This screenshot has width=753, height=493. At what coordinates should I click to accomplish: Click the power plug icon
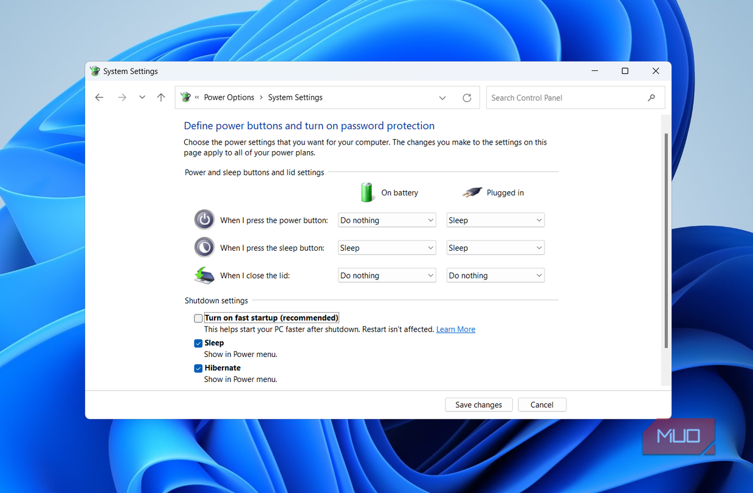click(472, 192)
